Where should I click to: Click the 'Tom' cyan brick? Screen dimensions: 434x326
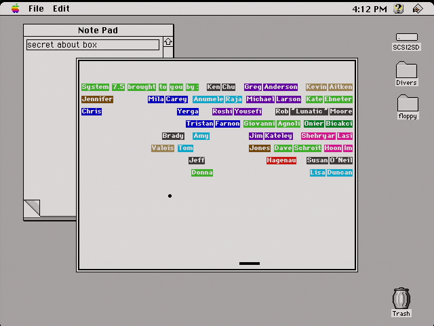pyautogui.click(x=185, y=148)
